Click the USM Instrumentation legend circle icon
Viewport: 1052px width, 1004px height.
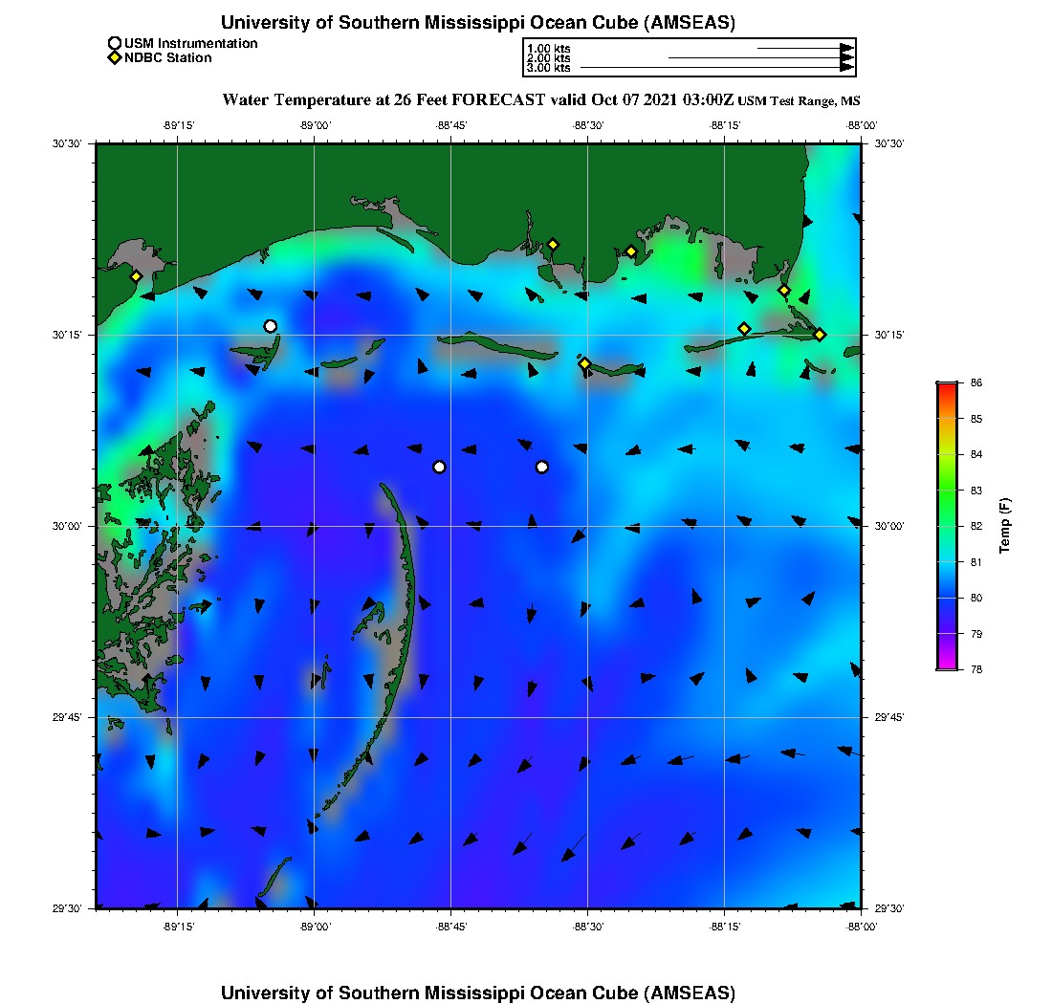pos(115,43)
